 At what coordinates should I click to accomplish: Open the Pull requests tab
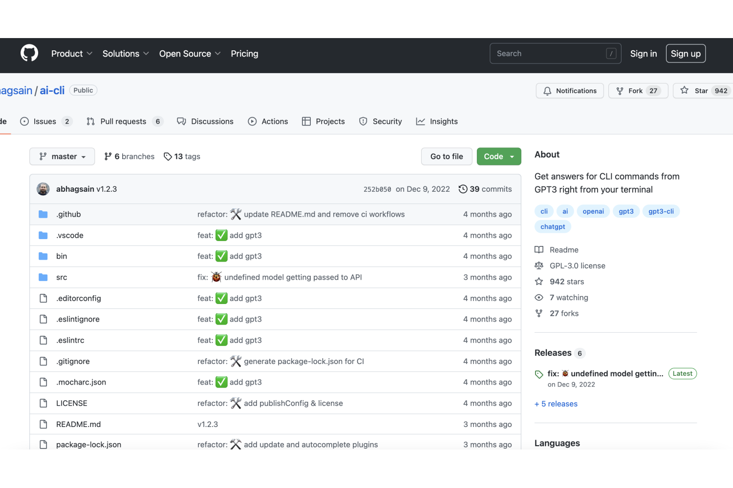(x=125, y=122)
